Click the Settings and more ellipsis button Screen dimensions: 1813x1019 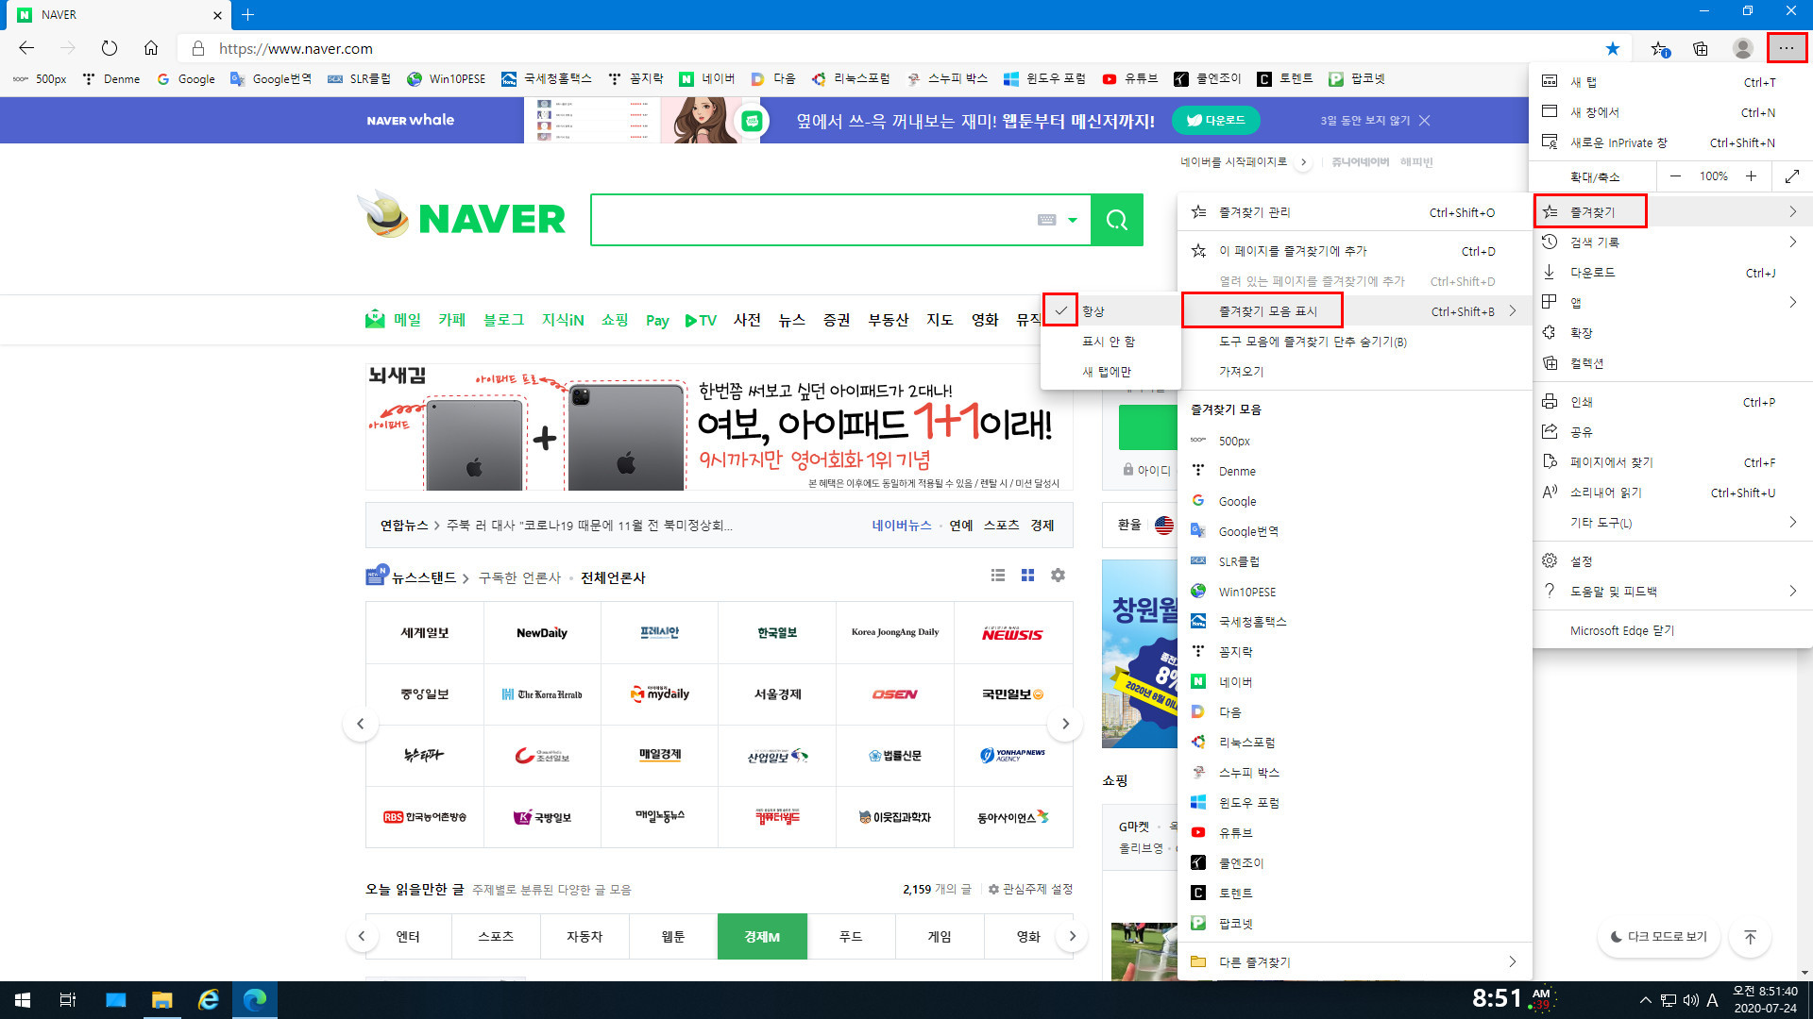pos(1786,48)
